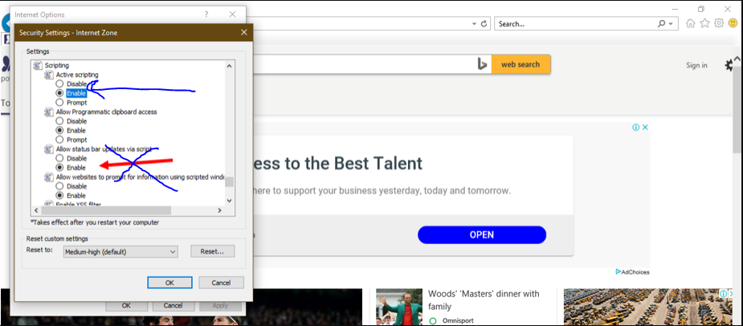Click the Bing logo in search bar

pyautogui.click(x=483, y=64)
